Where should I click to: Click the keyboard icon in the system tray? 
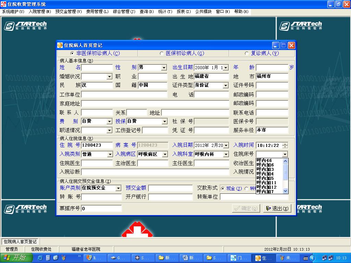pyautogui.click(x=305, y=258)
